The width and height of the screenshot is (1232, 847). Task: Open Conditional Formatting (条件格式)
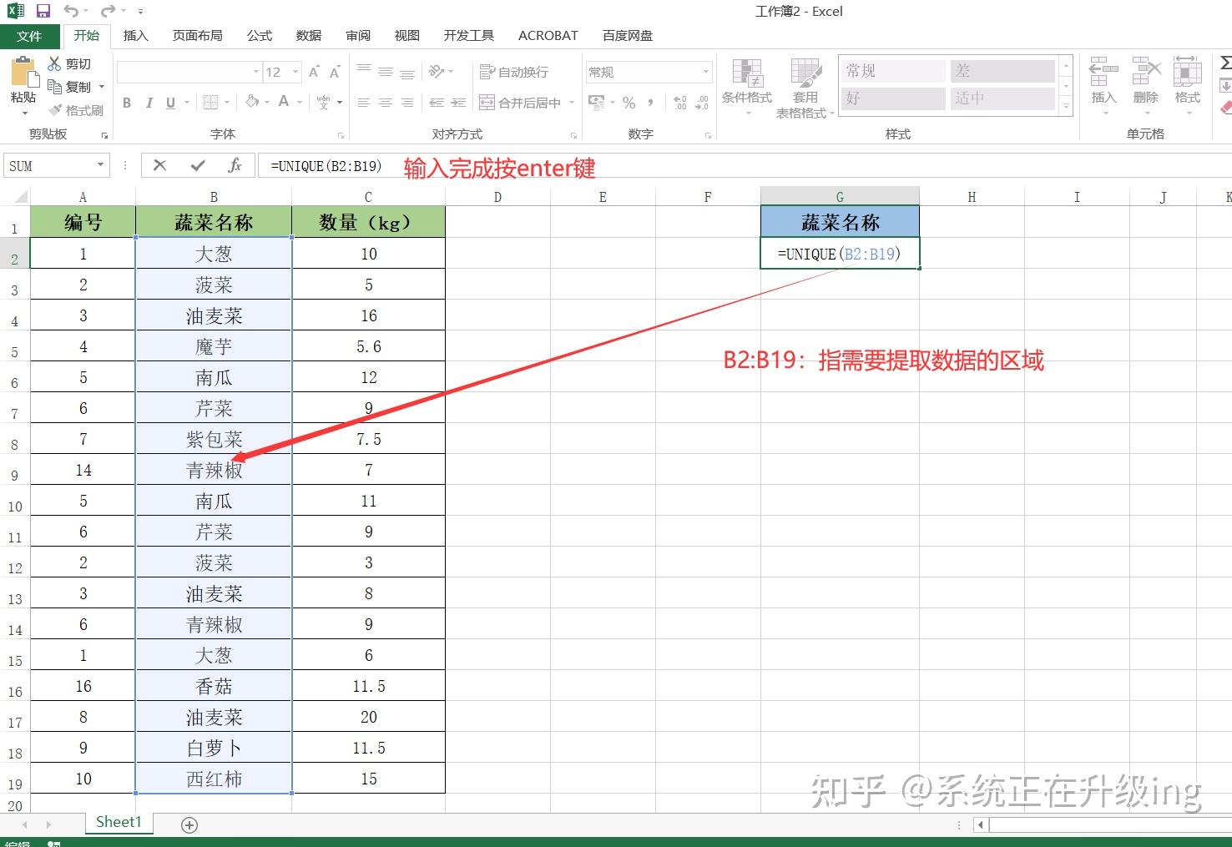(x=747, y=88)
